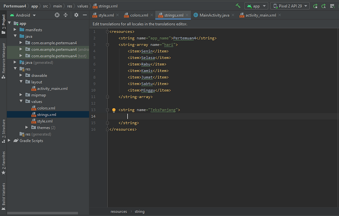Click the 'main' breadcrumb in navigation bar

[x=57, y=6]
